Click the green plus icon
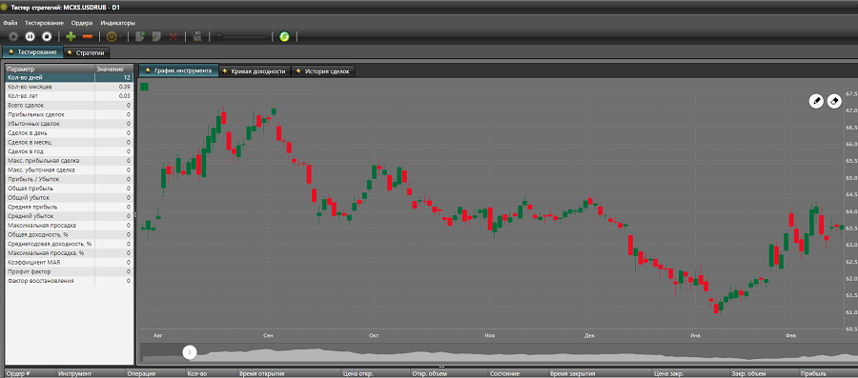The image size is (858, 378). pos(71,36)
